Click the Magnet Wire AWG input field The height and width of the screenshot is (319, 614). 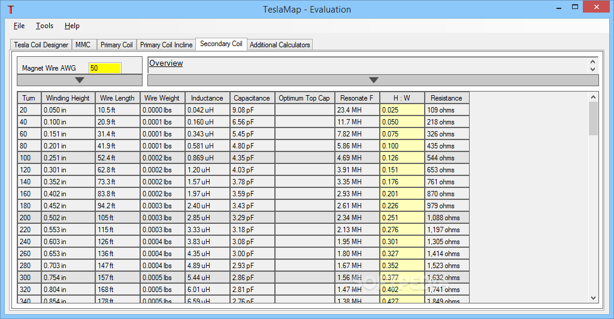point(105,68)
